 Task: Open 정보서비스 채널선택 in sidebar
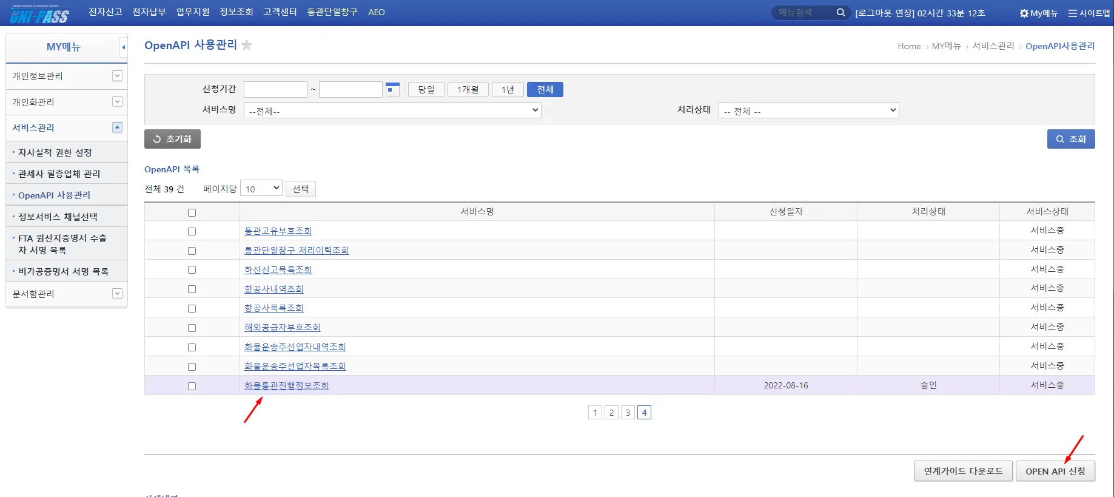[58, 217]
